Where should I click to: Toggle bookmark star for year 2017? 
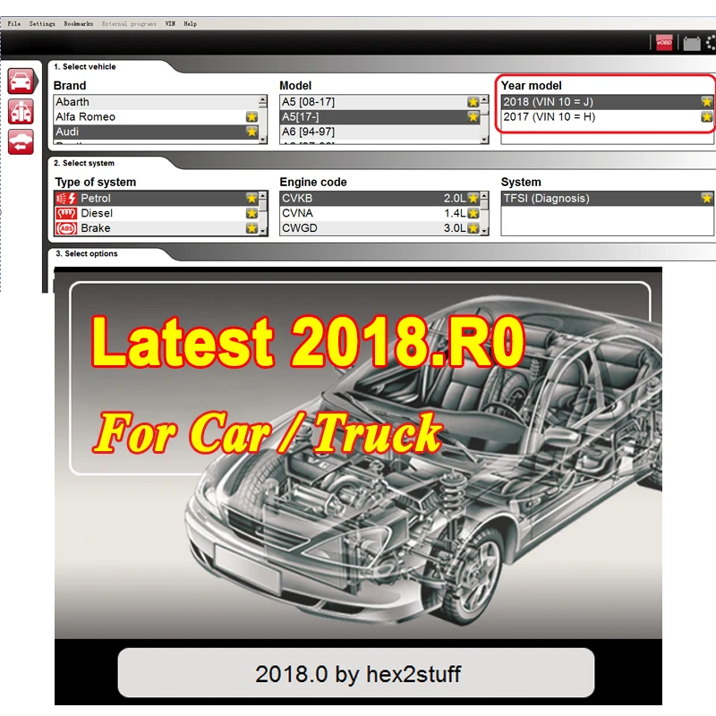[706, 117]
